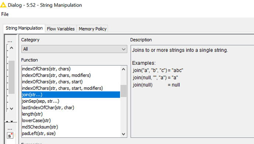Click the function list scrollbar thumb
This screenshot has width=254, height=144.
click(x=123, y=91)
